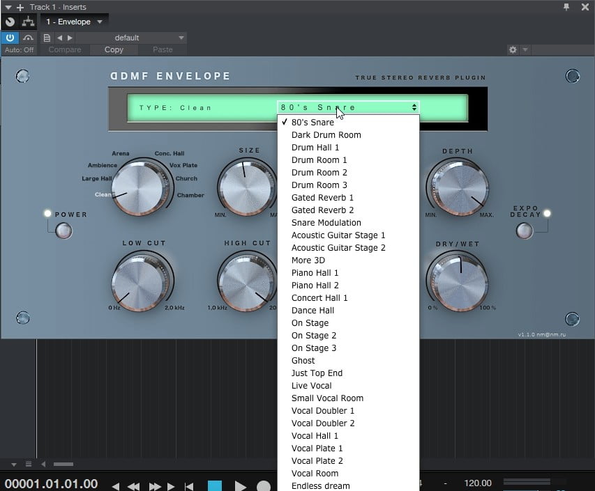Image resolution: width=595 pixels, height=491 pixels.
Task: Choose Concert Hall 1 preset
Action: [x=348, y=298]
